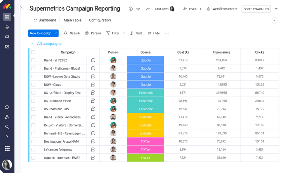Click Twitter source label
Image resolution: width=286 pixels, height=173 pixels.
pos(146,157)
